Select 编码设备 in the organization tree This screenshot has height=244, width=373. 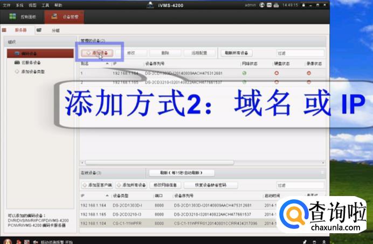click(40, 53)
